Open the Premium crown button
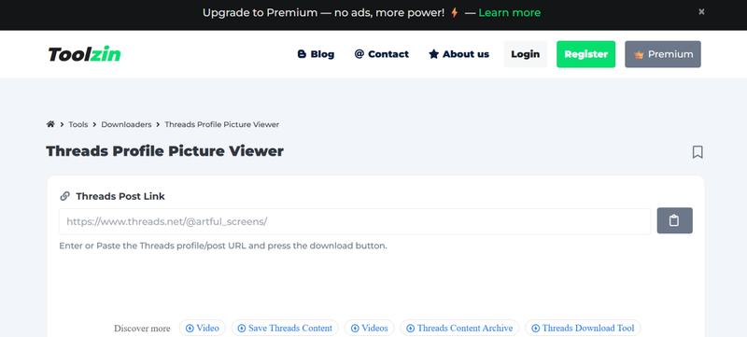 point(663,54)
